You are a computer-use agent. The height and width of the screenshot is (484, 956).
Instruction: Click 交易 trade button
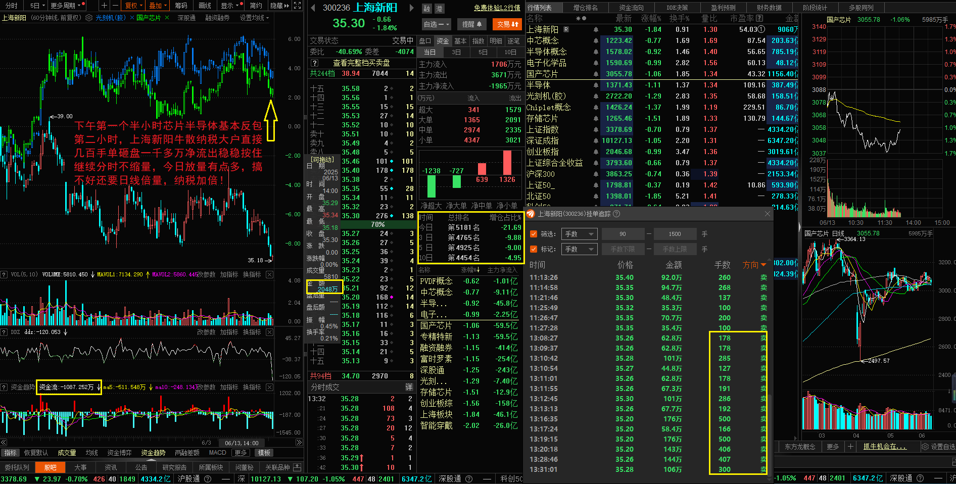(x=508, y=24)
